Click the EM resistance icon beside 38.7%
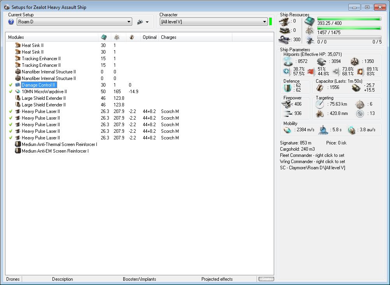The width and height of the screenshot is (390, 285). pyautogui.click(x=287, y=71)
